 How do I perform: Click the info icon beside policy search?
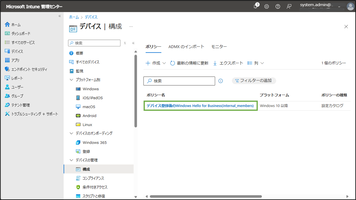pos(221,81)
